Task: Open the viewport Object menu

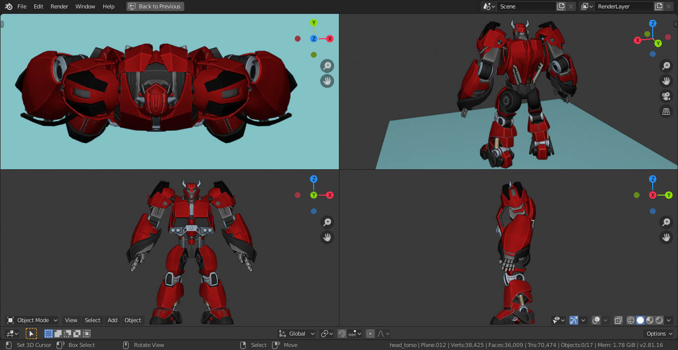Action: pos(133,320)
